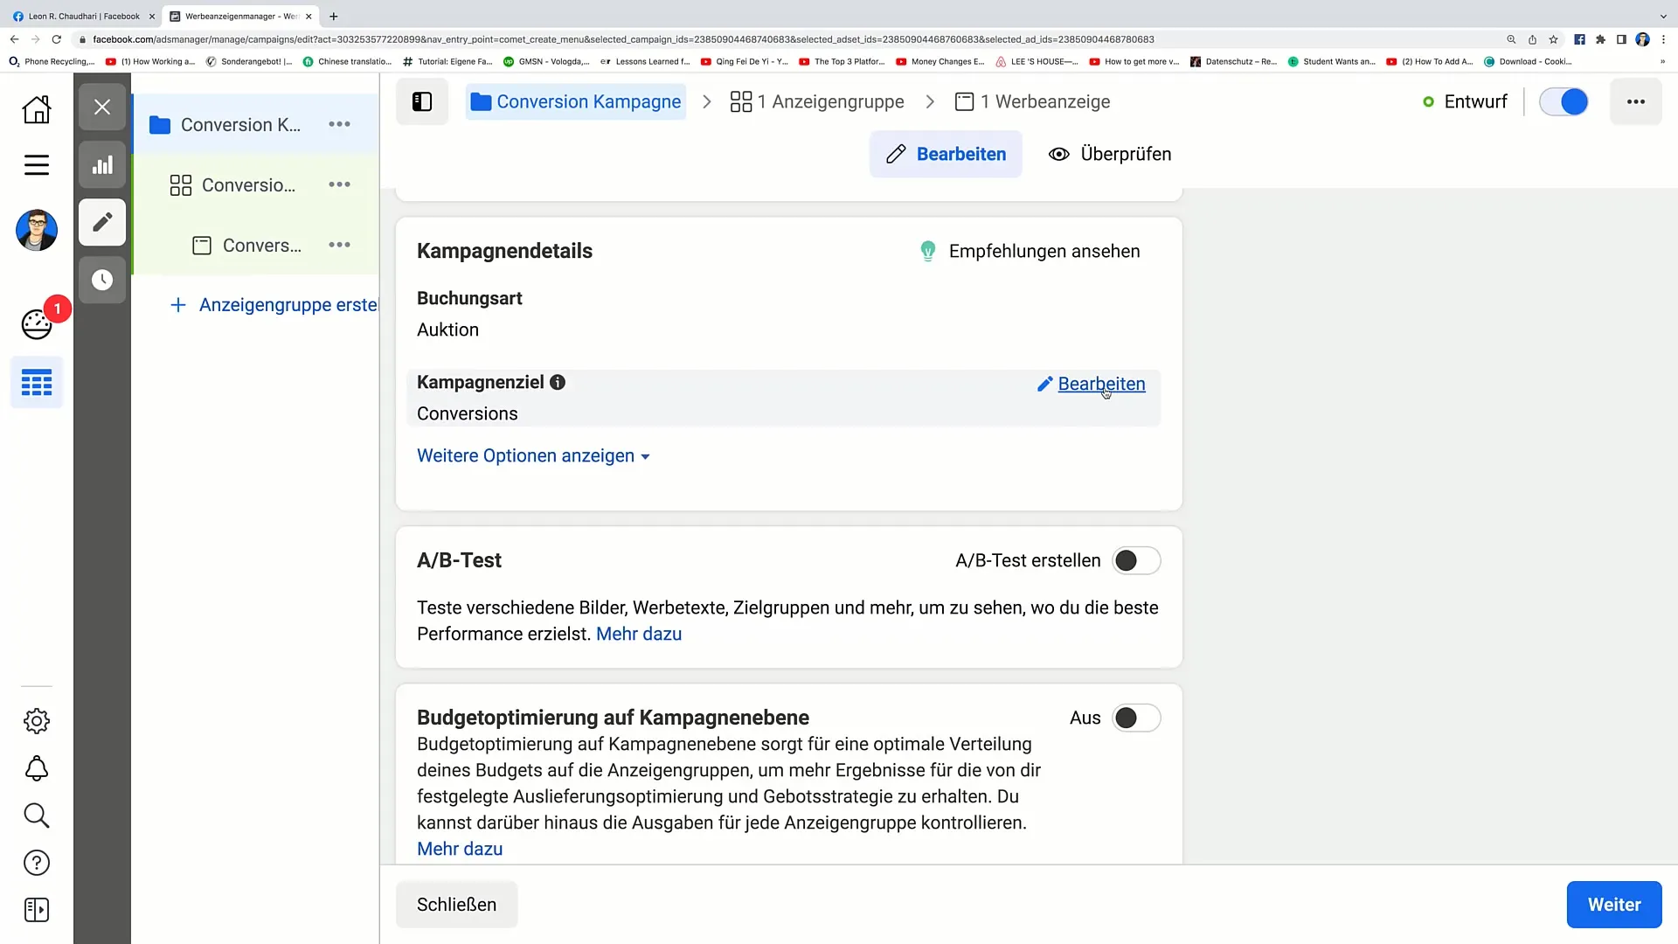1678x944 pixels.
Task: Open settings gear in left sidebar
Action: (37, 721)
